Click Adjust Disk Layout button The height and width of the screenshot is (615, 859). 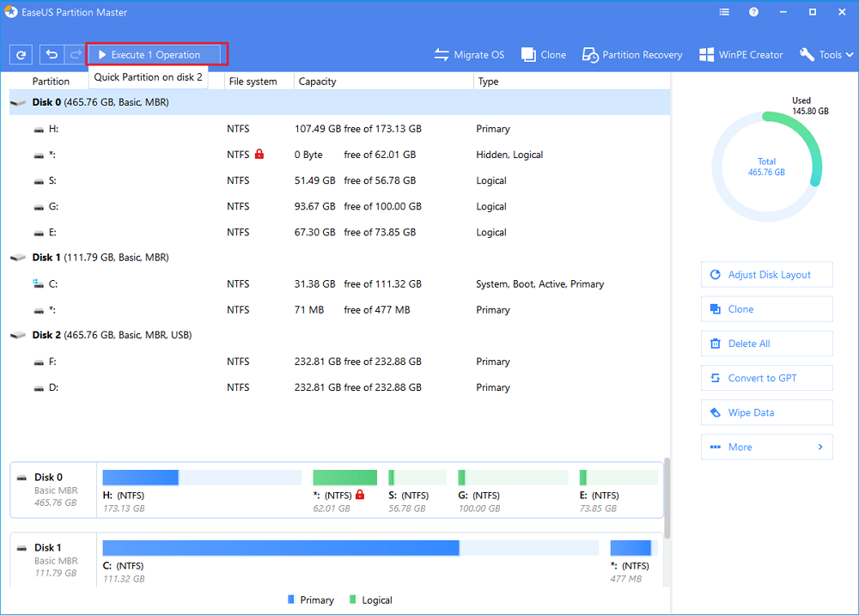[766, 275]
